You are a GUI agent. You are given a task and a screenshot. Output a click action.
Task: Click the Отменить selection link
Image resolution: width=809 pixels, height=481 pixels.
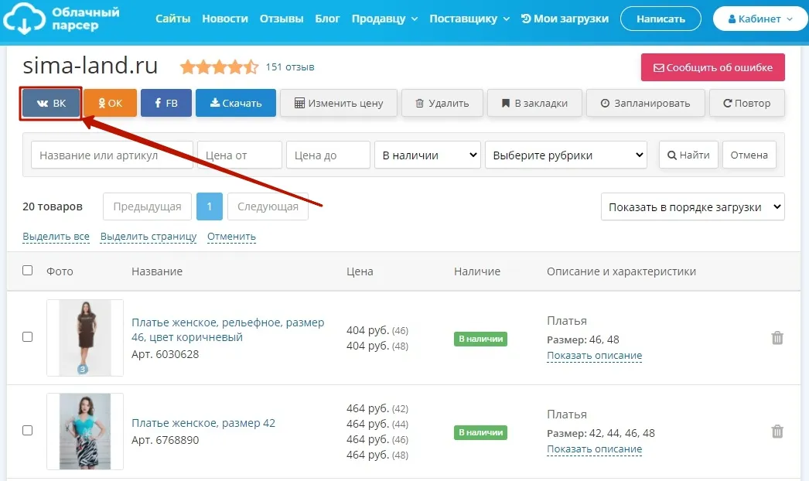pyautogui.click(x=232, y=237)
